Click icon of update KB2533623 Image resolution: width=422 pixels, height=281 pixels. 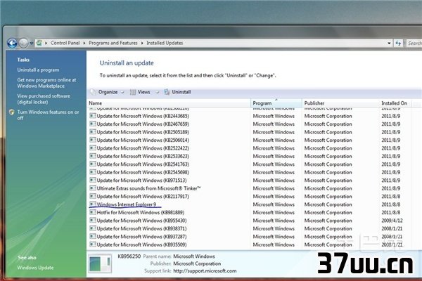[x=93, y=156]
